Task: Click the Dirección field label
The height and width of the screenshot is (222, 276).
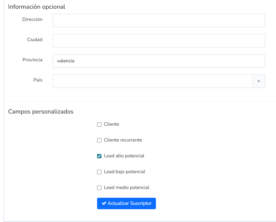Action: pyautogui.click(x=32, y=20)
